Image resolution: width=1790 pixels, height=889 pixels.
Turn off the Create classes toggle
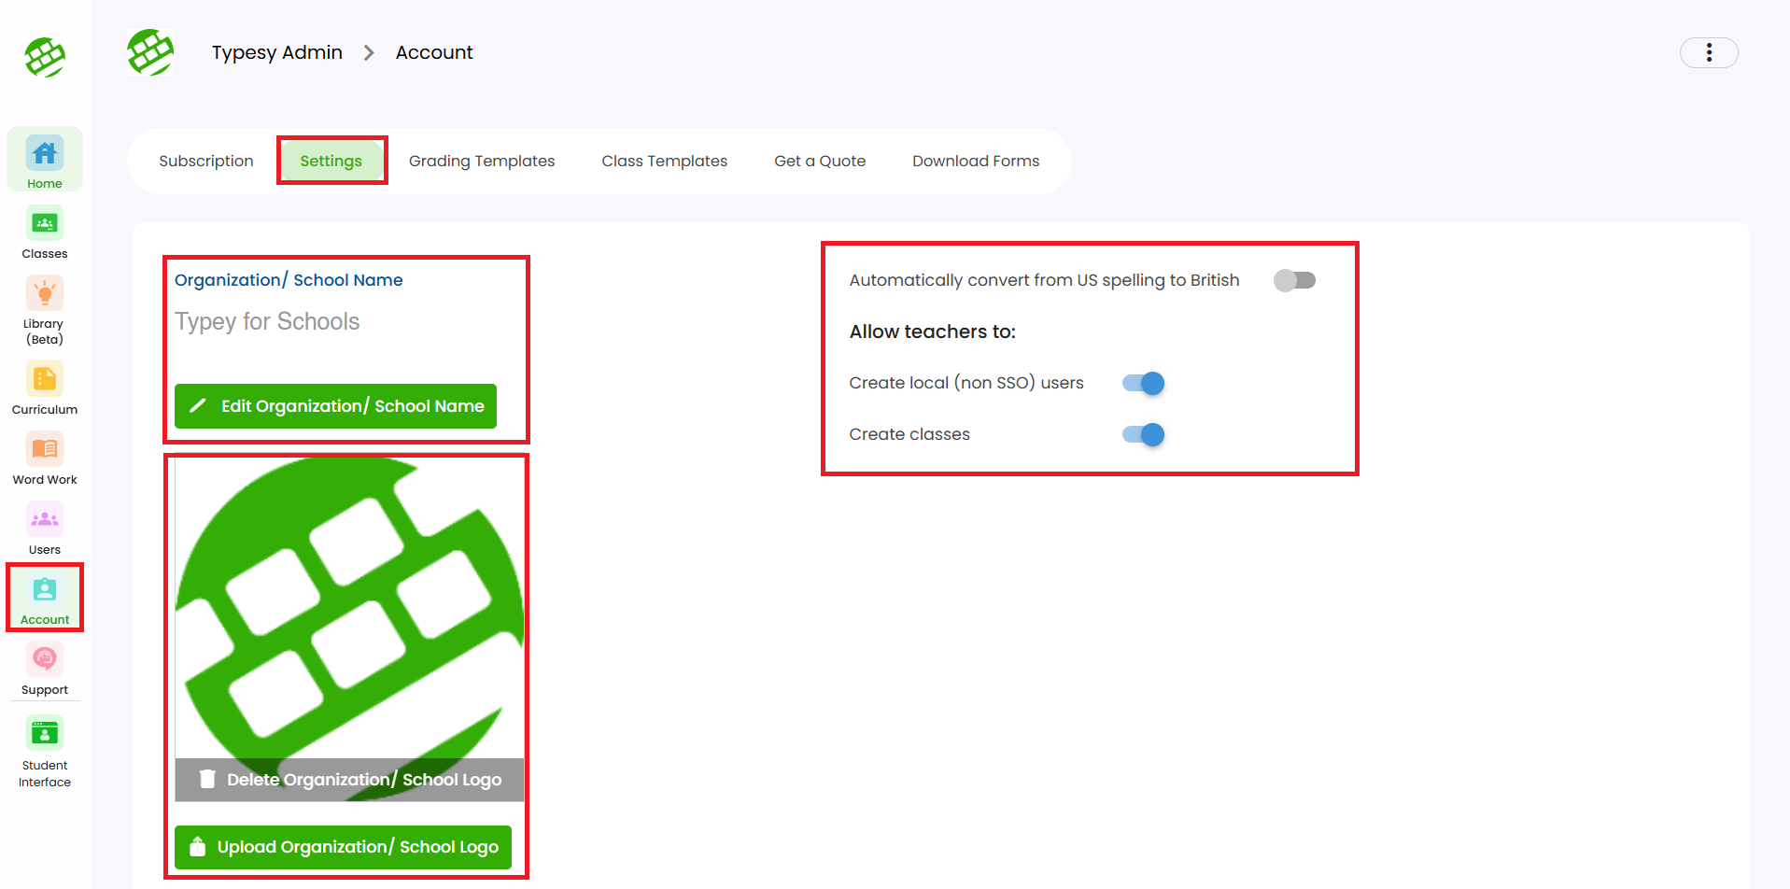(1143, 434)
